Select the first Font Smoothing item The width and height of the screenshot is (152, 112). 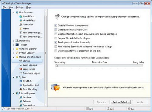[x=32, y=33]
